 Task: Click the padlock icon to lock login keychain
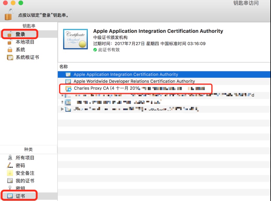[x=9, y=14]
